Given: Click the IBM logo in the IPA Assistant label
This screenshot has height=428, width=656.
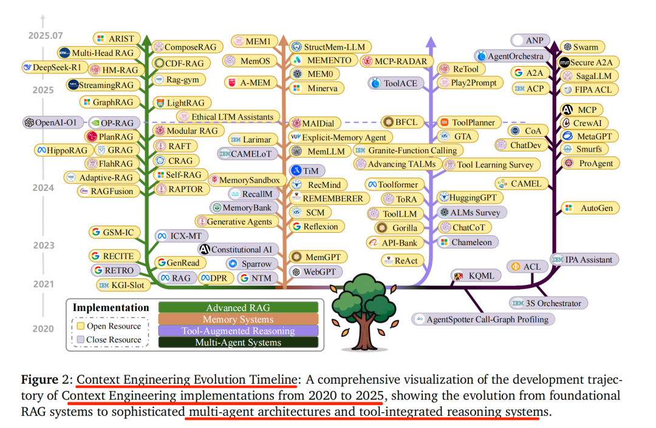Looking at the screenshot, I should tap(558, 259).
